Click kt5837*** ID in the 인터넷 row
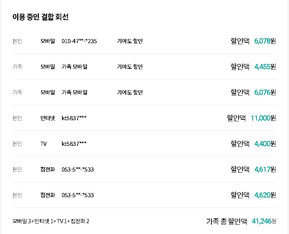The width and height of the screenshot is (289, 234). coord(74,118)
